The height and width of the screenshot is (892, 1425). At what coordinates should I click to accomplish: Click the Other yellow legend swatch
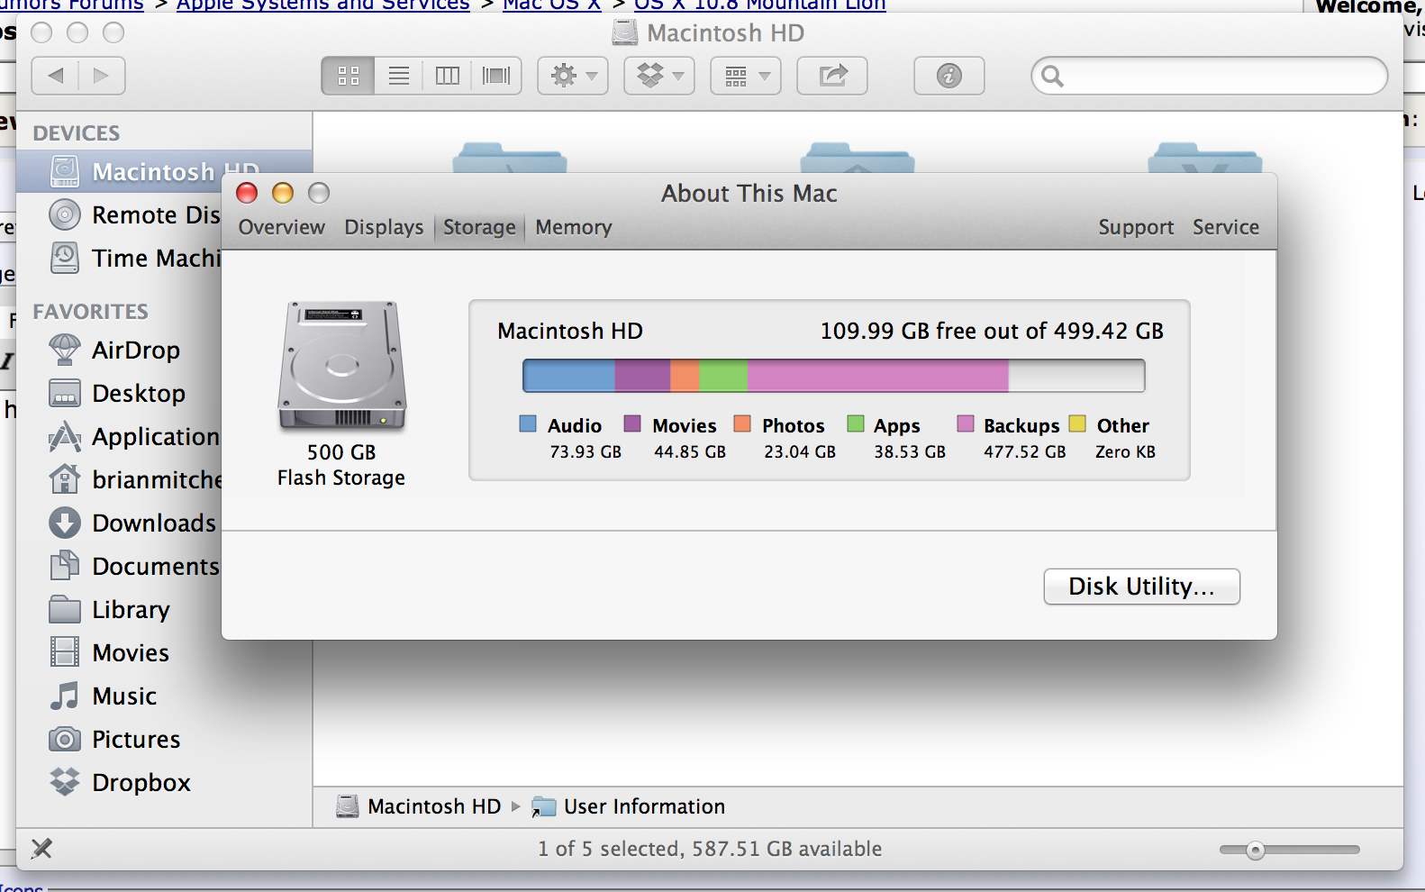[x=1077, y=424]
